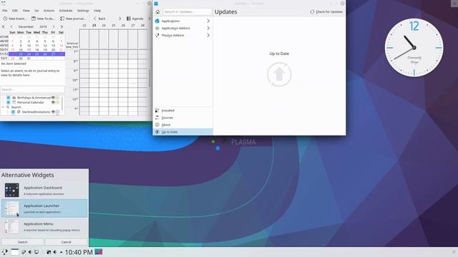Open the Help menu in KOrganizer
458x257 pixels.
97,11
